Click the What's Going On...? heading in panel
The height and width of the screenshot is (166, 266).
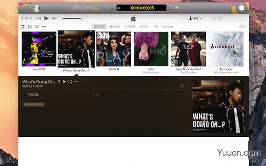click(41, 82)
